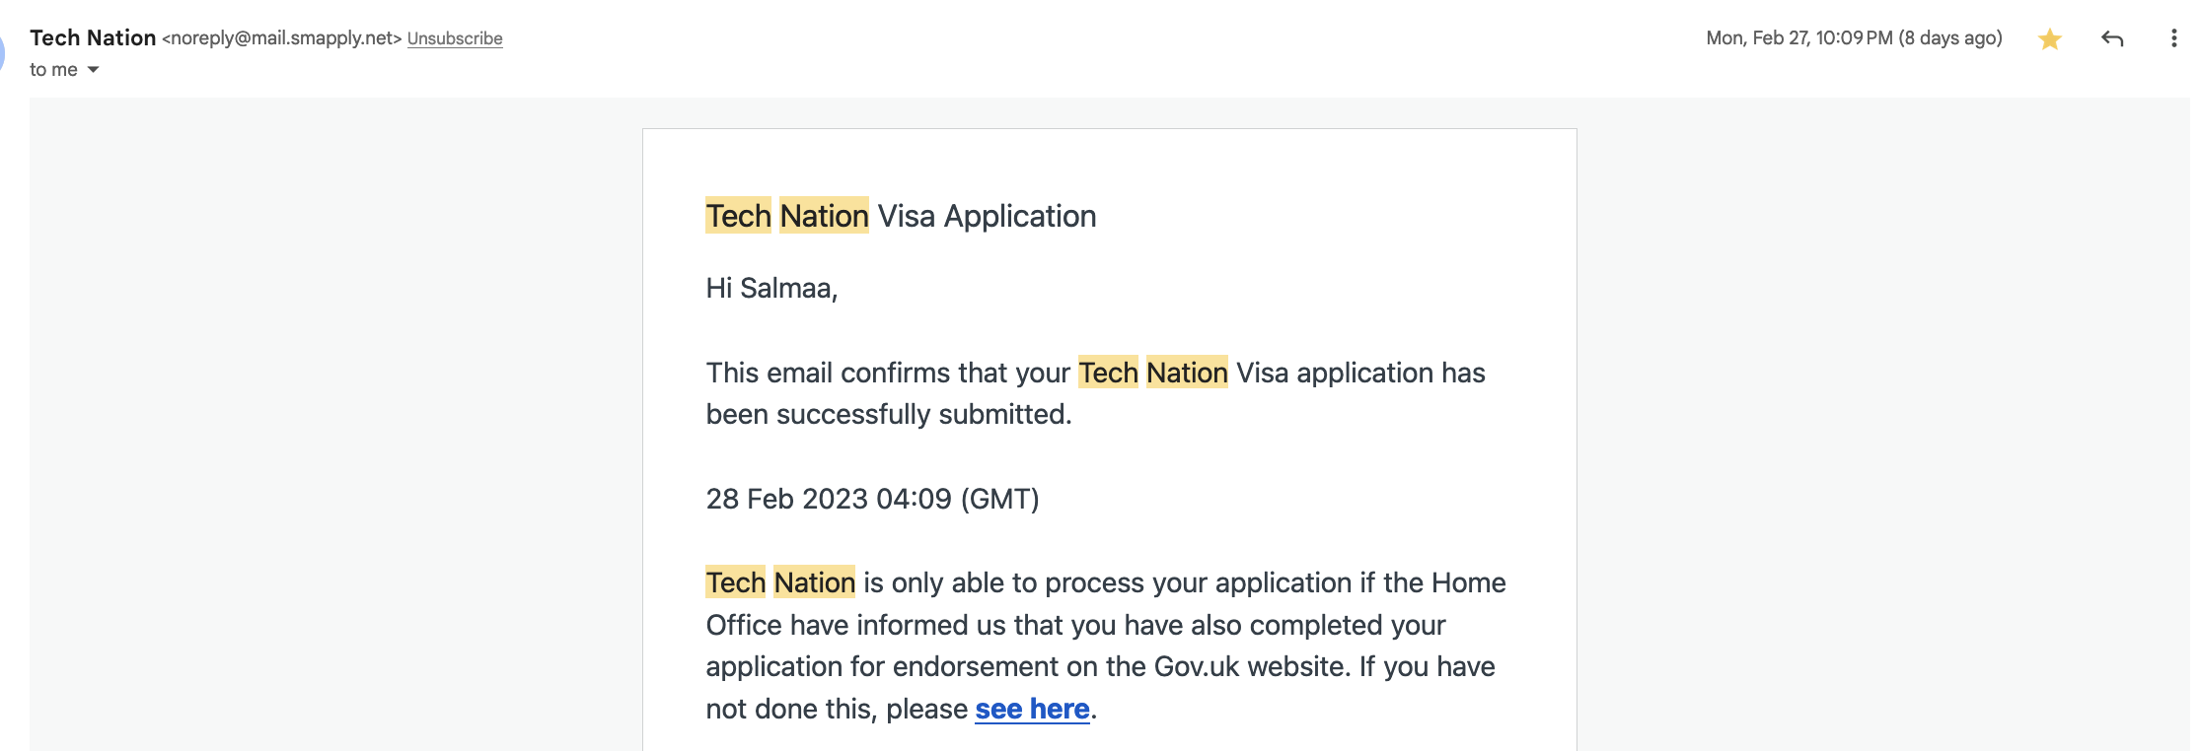Click the "Gov.uk" text in the paragraph

coord(1196,667)
